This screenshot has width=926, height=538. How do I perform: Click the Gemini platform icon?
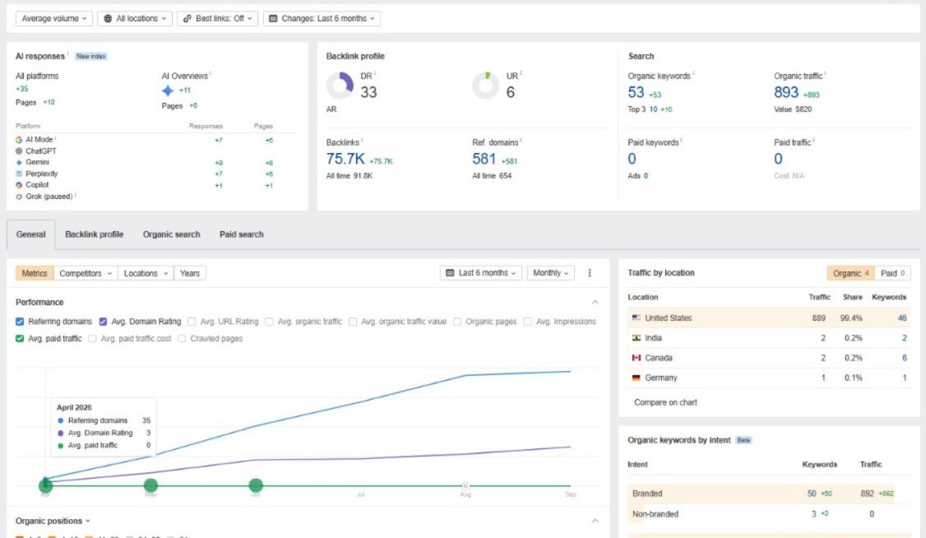[x=19, y=162]
